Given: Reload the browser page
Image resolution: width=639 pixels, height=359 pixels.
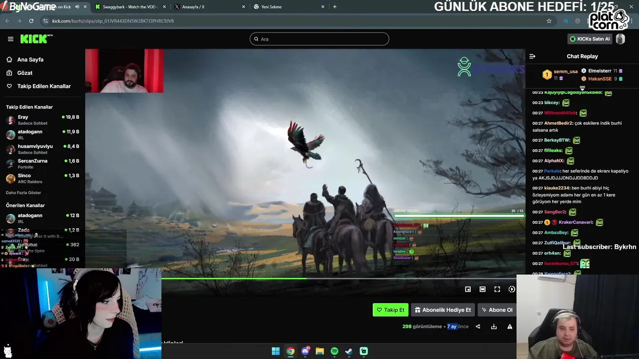Looking at the screenshot, I should [31, 21].
